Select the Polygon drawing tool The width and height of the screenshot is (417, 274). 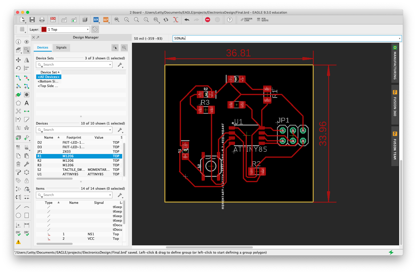point(18,103)
